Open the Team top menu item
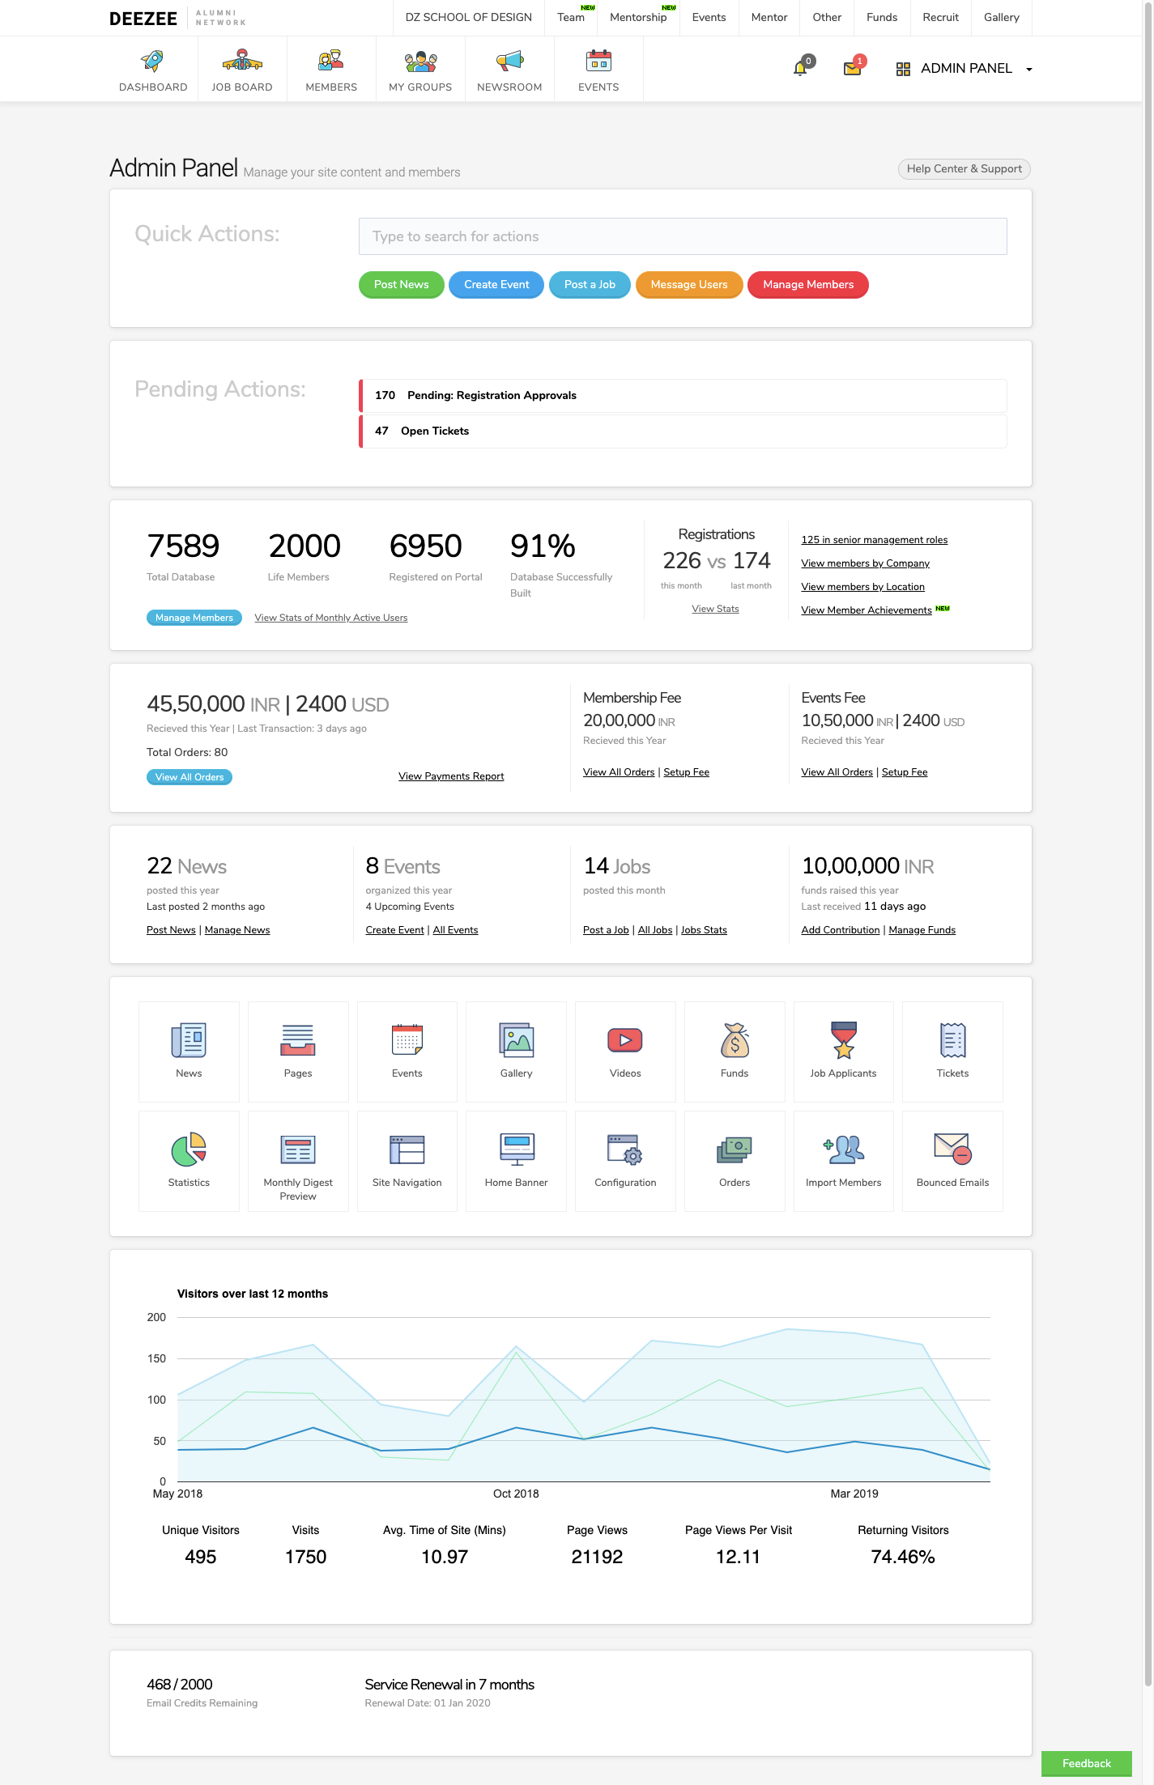Image resolution: width=1154 pixels, height=1785 pixels. click(x=571, y=17)
